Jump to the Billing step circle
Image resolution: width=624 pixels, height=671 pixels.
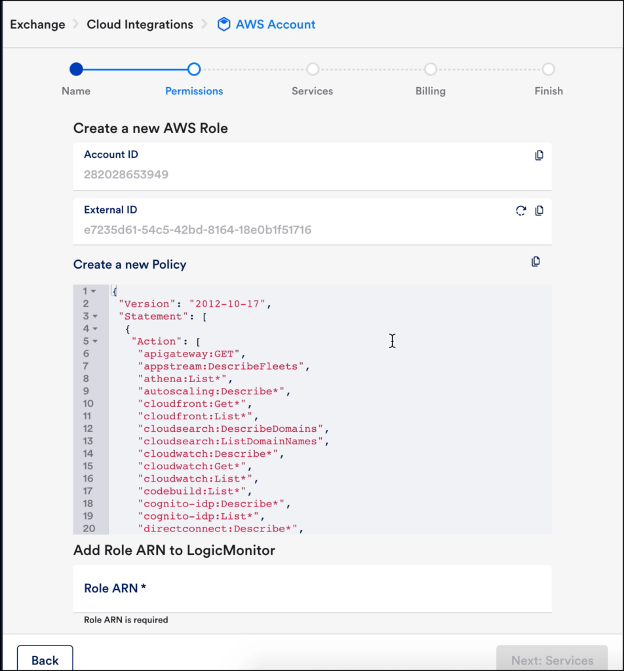click(x=431, y=69)
